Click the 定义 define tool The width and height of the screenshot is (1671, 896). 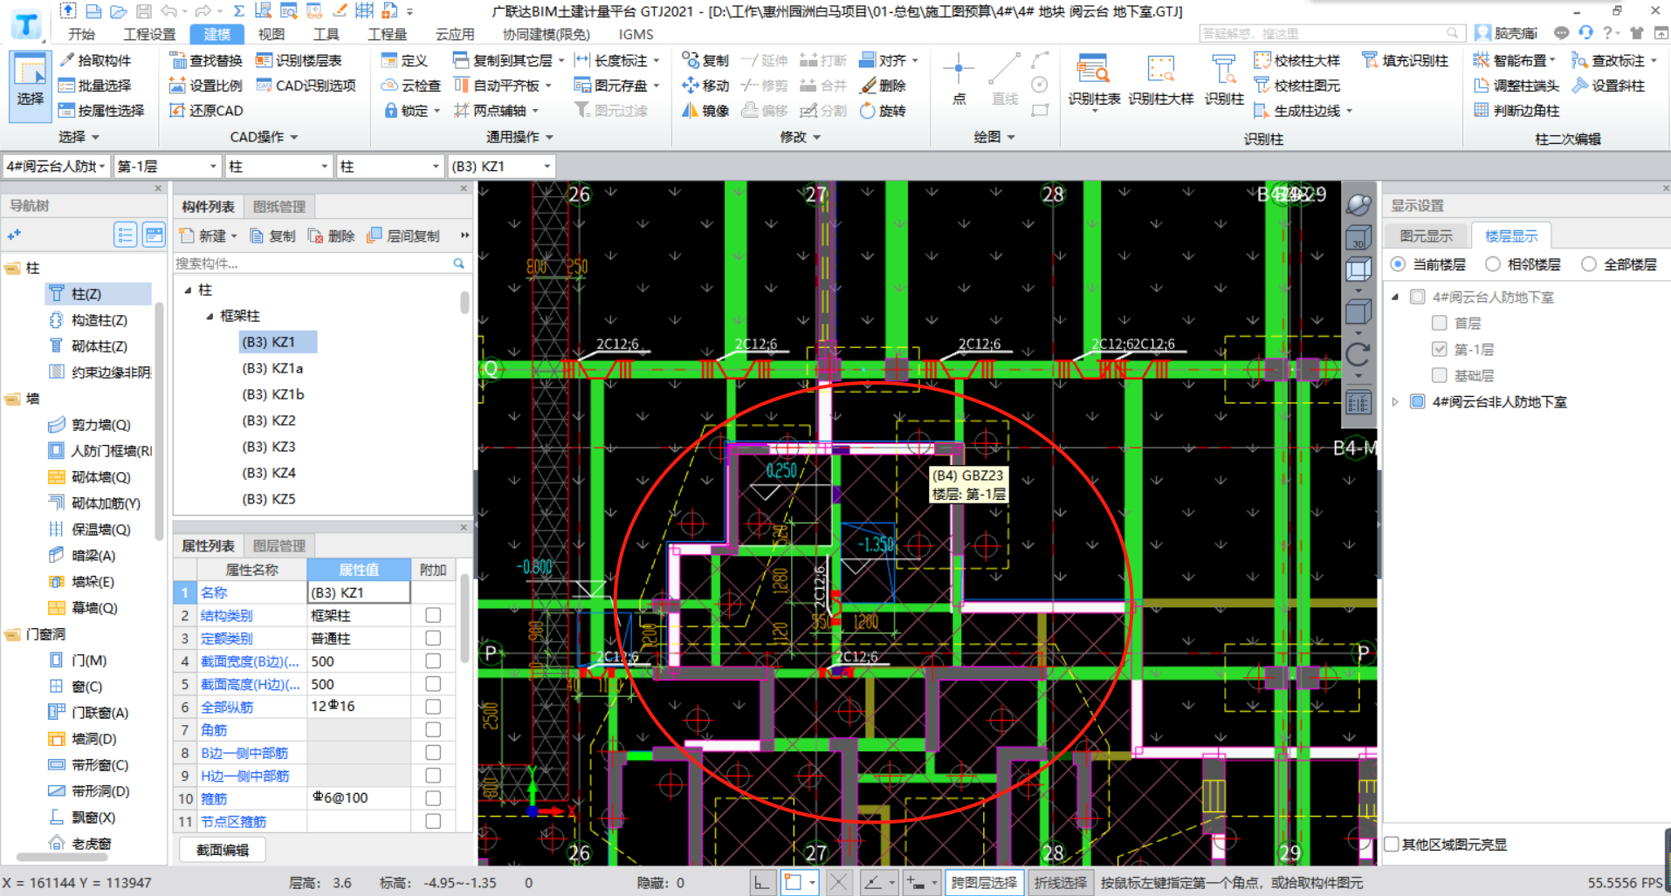point(404,60)
